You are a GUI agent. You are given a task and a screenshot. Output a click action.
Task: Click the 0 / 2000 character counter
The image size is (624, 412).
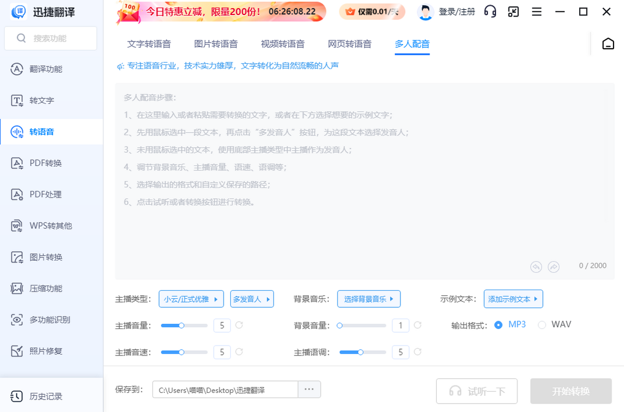pyautogui.click(x=593, y=266)
